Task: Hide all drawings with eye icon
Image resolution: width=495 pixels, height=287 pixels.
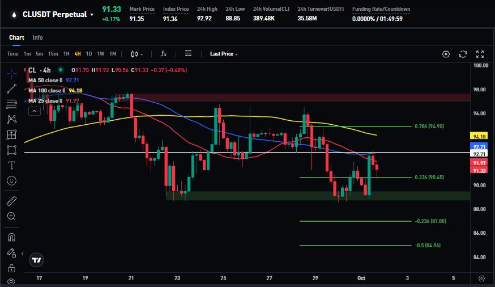Action: (12, 281)
